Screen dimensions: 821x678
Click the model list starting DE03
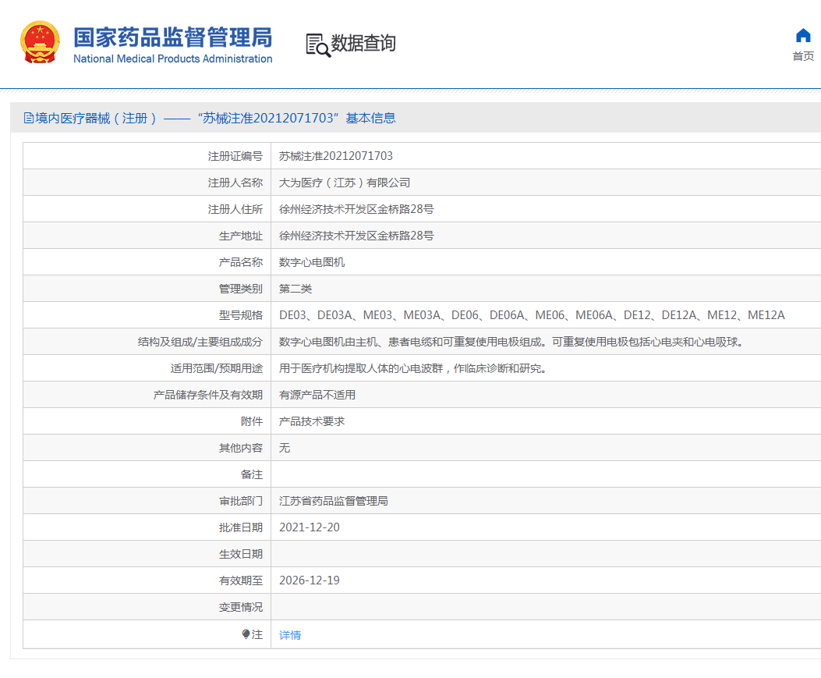[x=532, y=315]
